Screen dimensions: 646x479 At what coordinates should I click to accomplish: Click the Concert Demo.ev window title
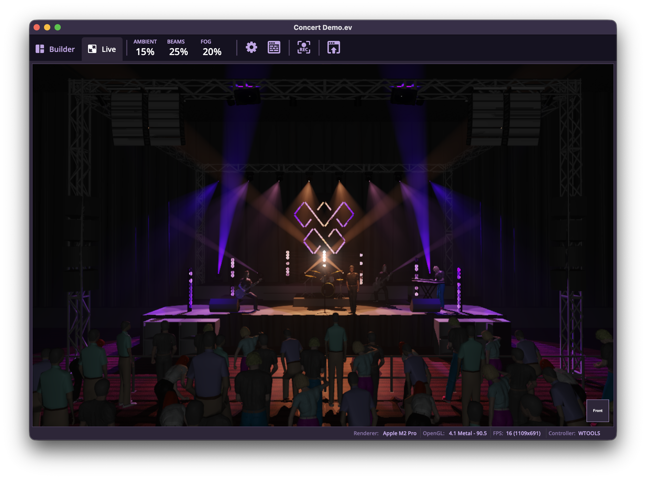pos(322,28)
